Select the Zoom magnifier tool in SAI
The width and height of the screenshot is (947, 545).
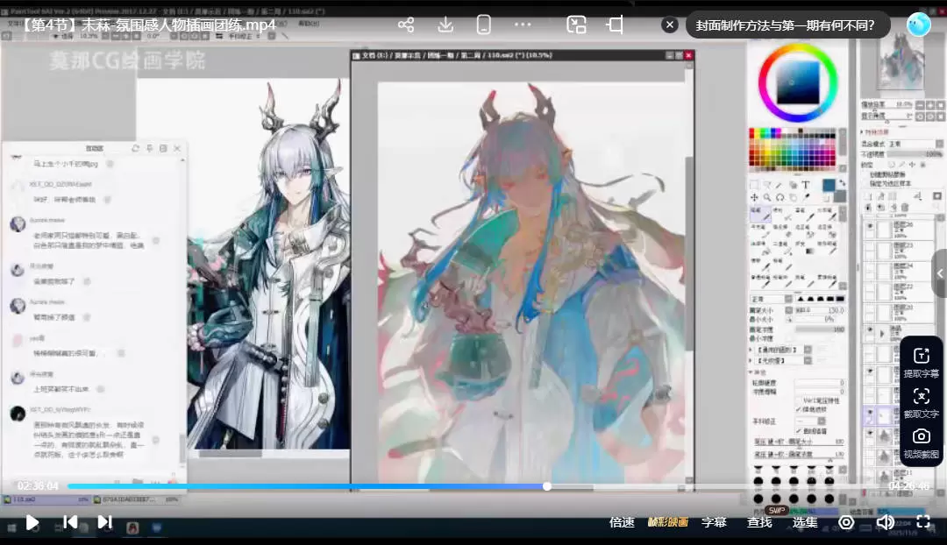point(767,197)
